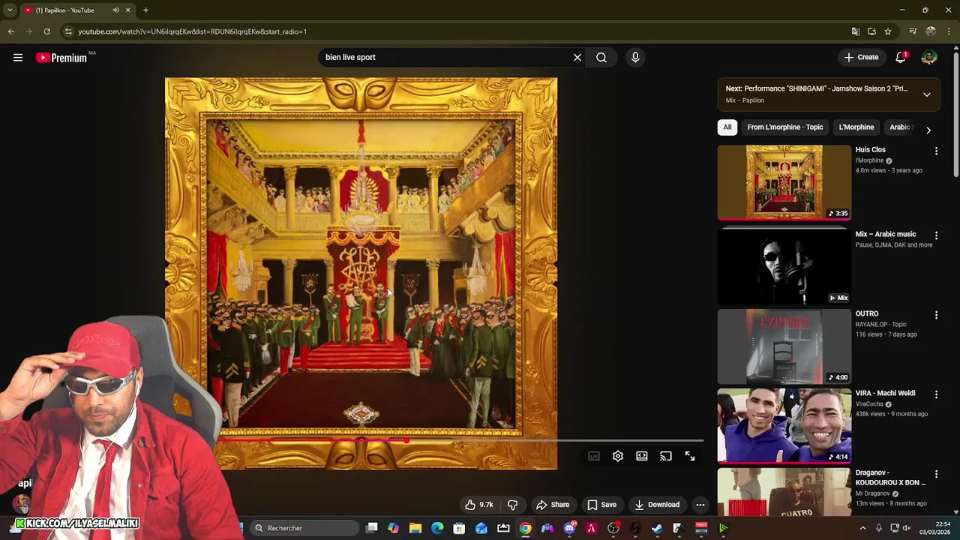Open Discord from taskbar
This screenshot has height=540, width=960.
(x=569, y=528)
